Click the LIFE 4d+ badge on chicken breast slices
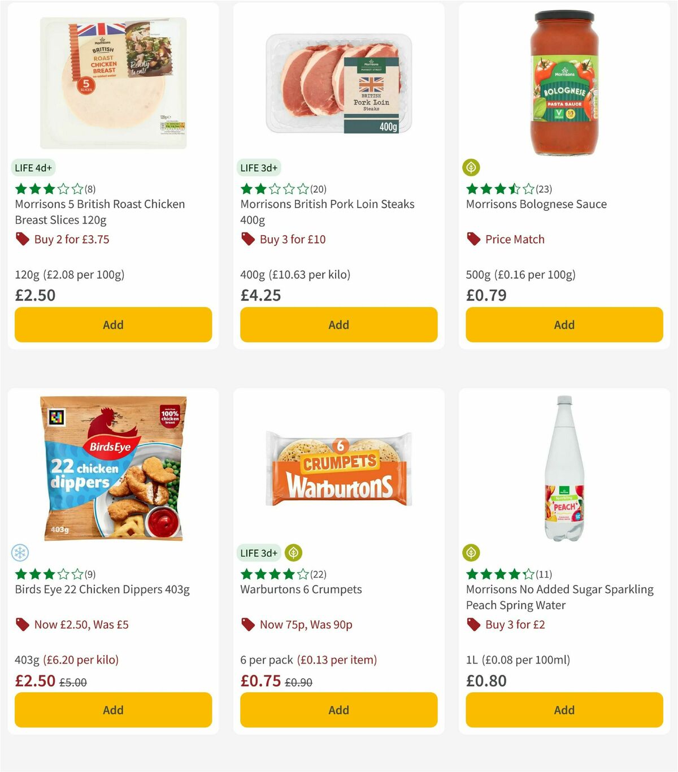678x772 pixels. pos(33,167)
